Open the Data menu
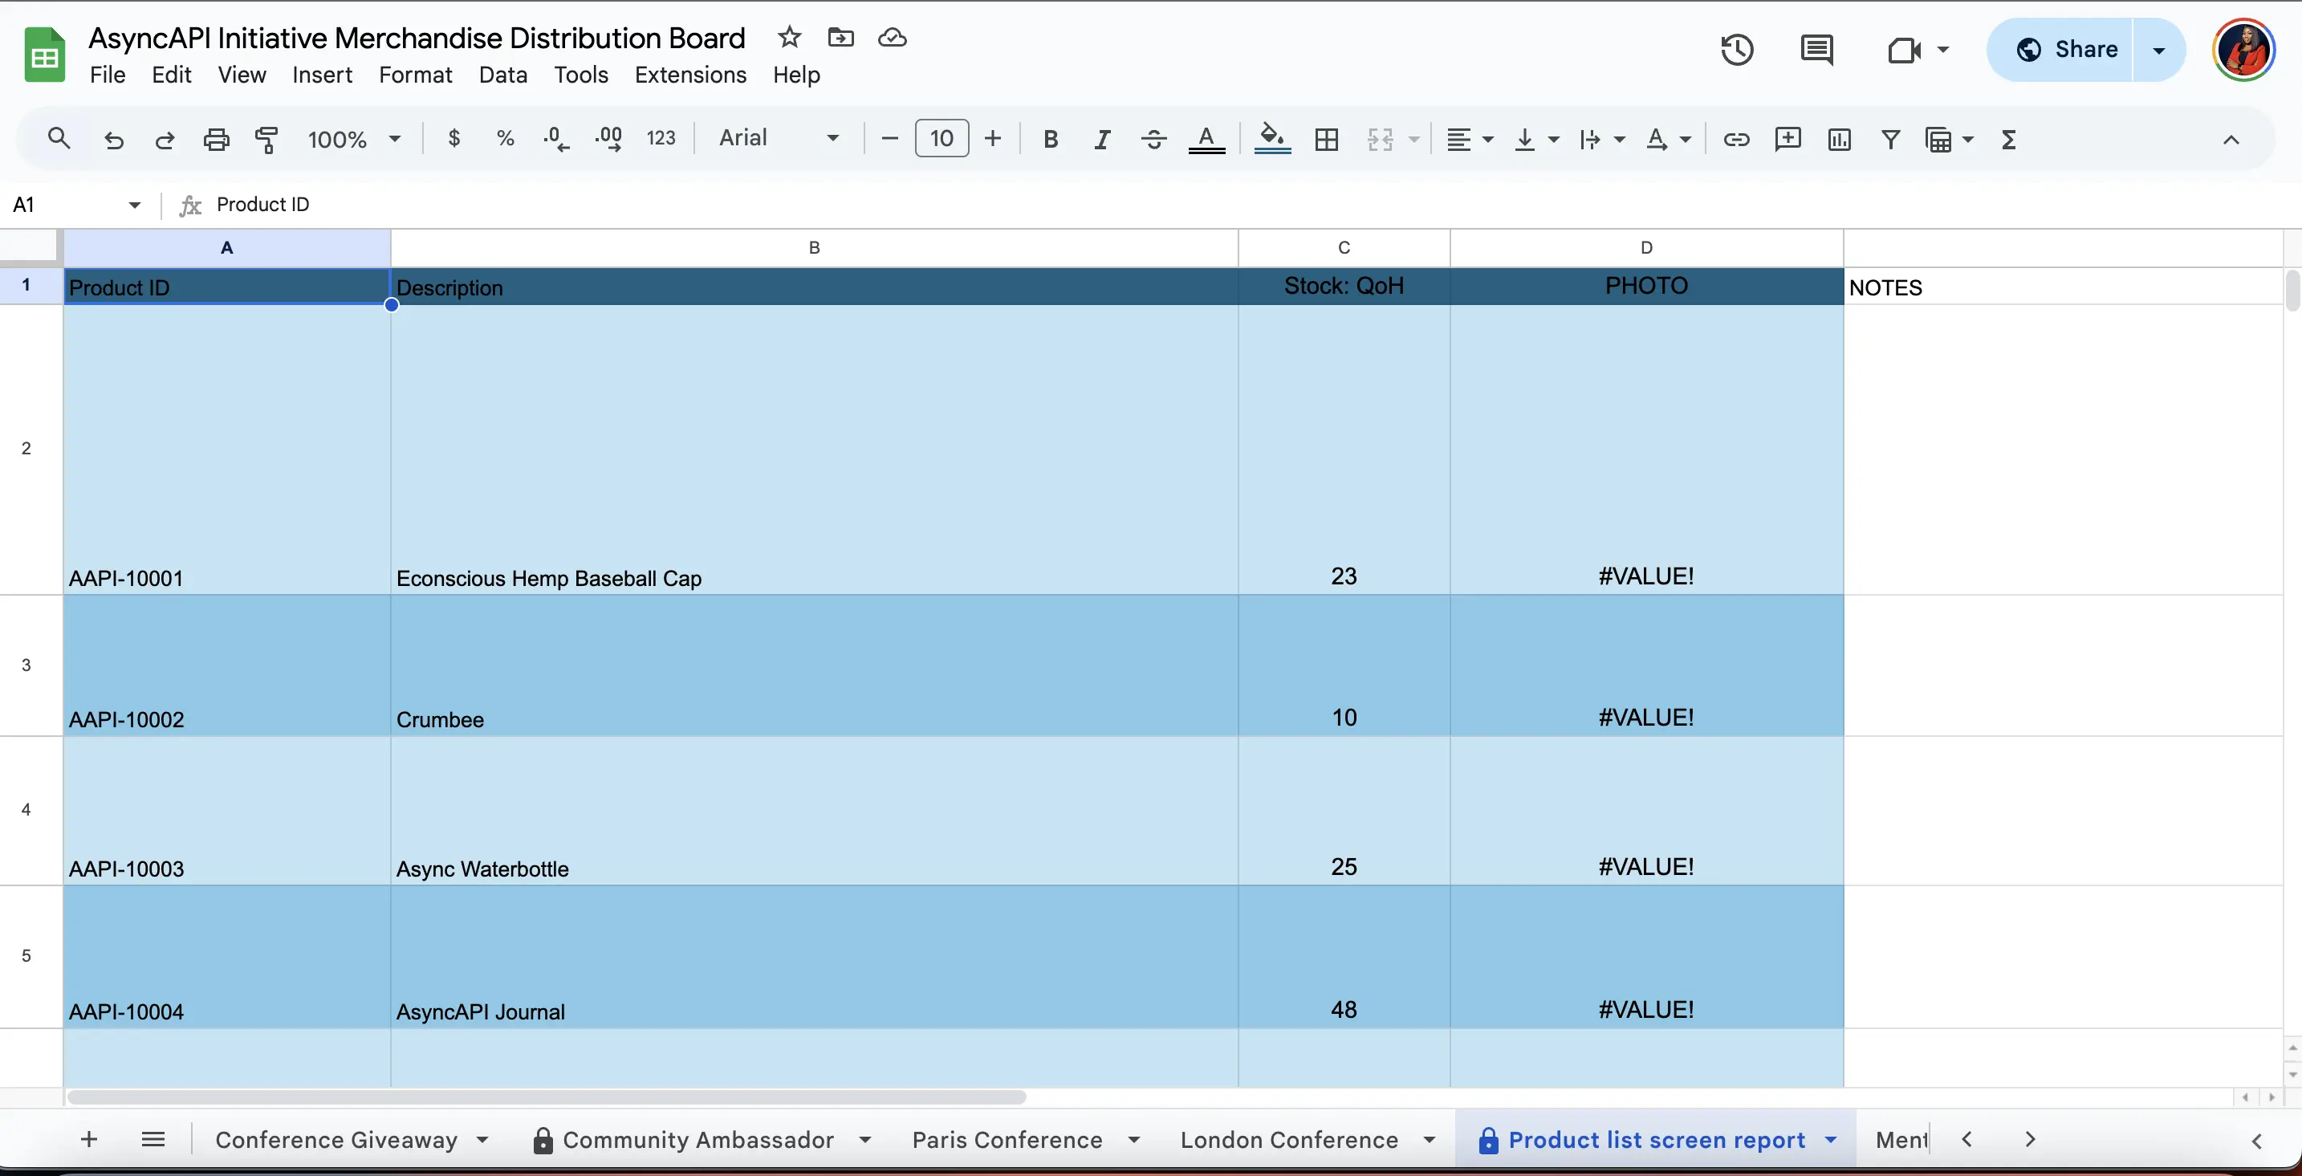This screenshot has width=2302, height=1176. [502, 74]
